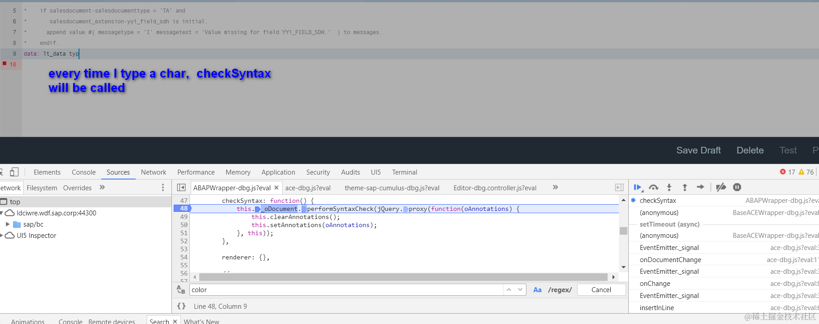Viewport: 819px width, 324px height.
Task: Toggle match case Aa option
Action: tap(537, 290)
